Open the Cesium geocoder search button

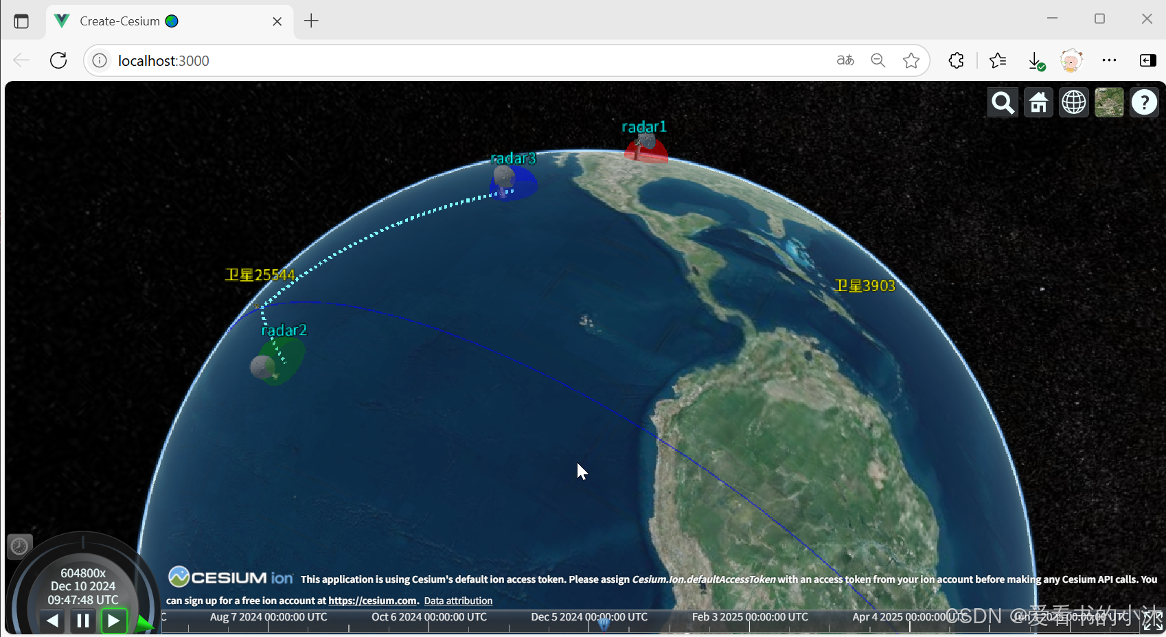(x=1003, y=103)
